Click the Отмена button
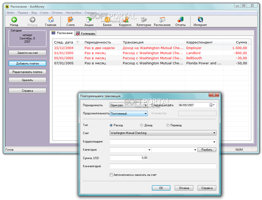 point(184,188)
